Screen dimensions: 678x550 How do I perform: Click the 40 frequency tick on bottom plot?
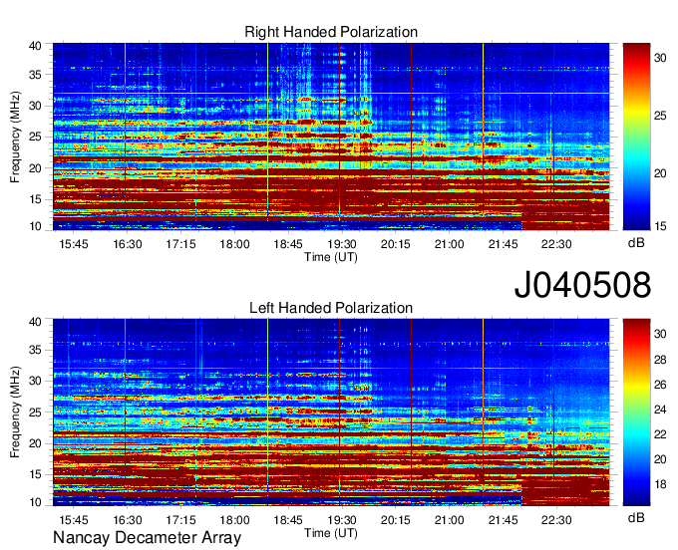[36, 322]
